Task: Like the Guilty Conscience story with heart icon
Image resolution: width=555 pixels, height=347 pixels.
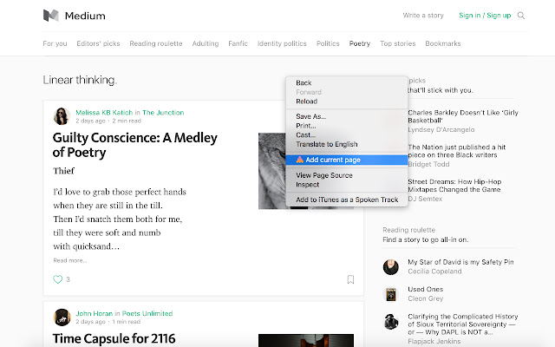Action: [58, 279]
